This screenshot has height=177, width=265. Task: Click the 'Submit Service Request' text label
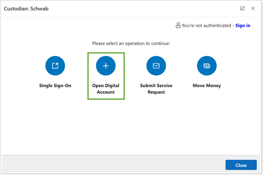tap(156, 89)
